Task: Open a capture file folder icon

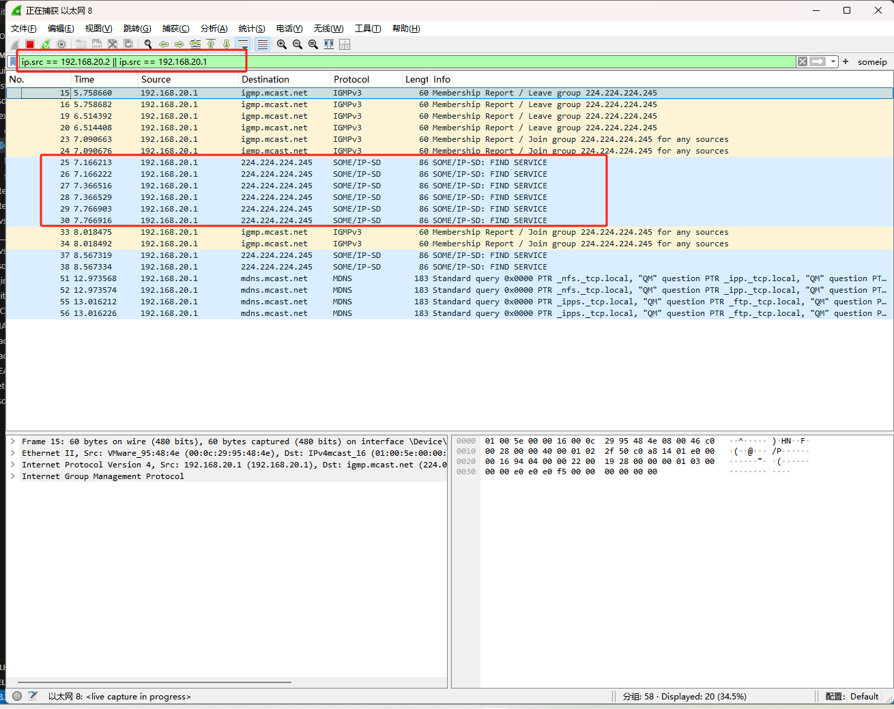Action: 81,44
